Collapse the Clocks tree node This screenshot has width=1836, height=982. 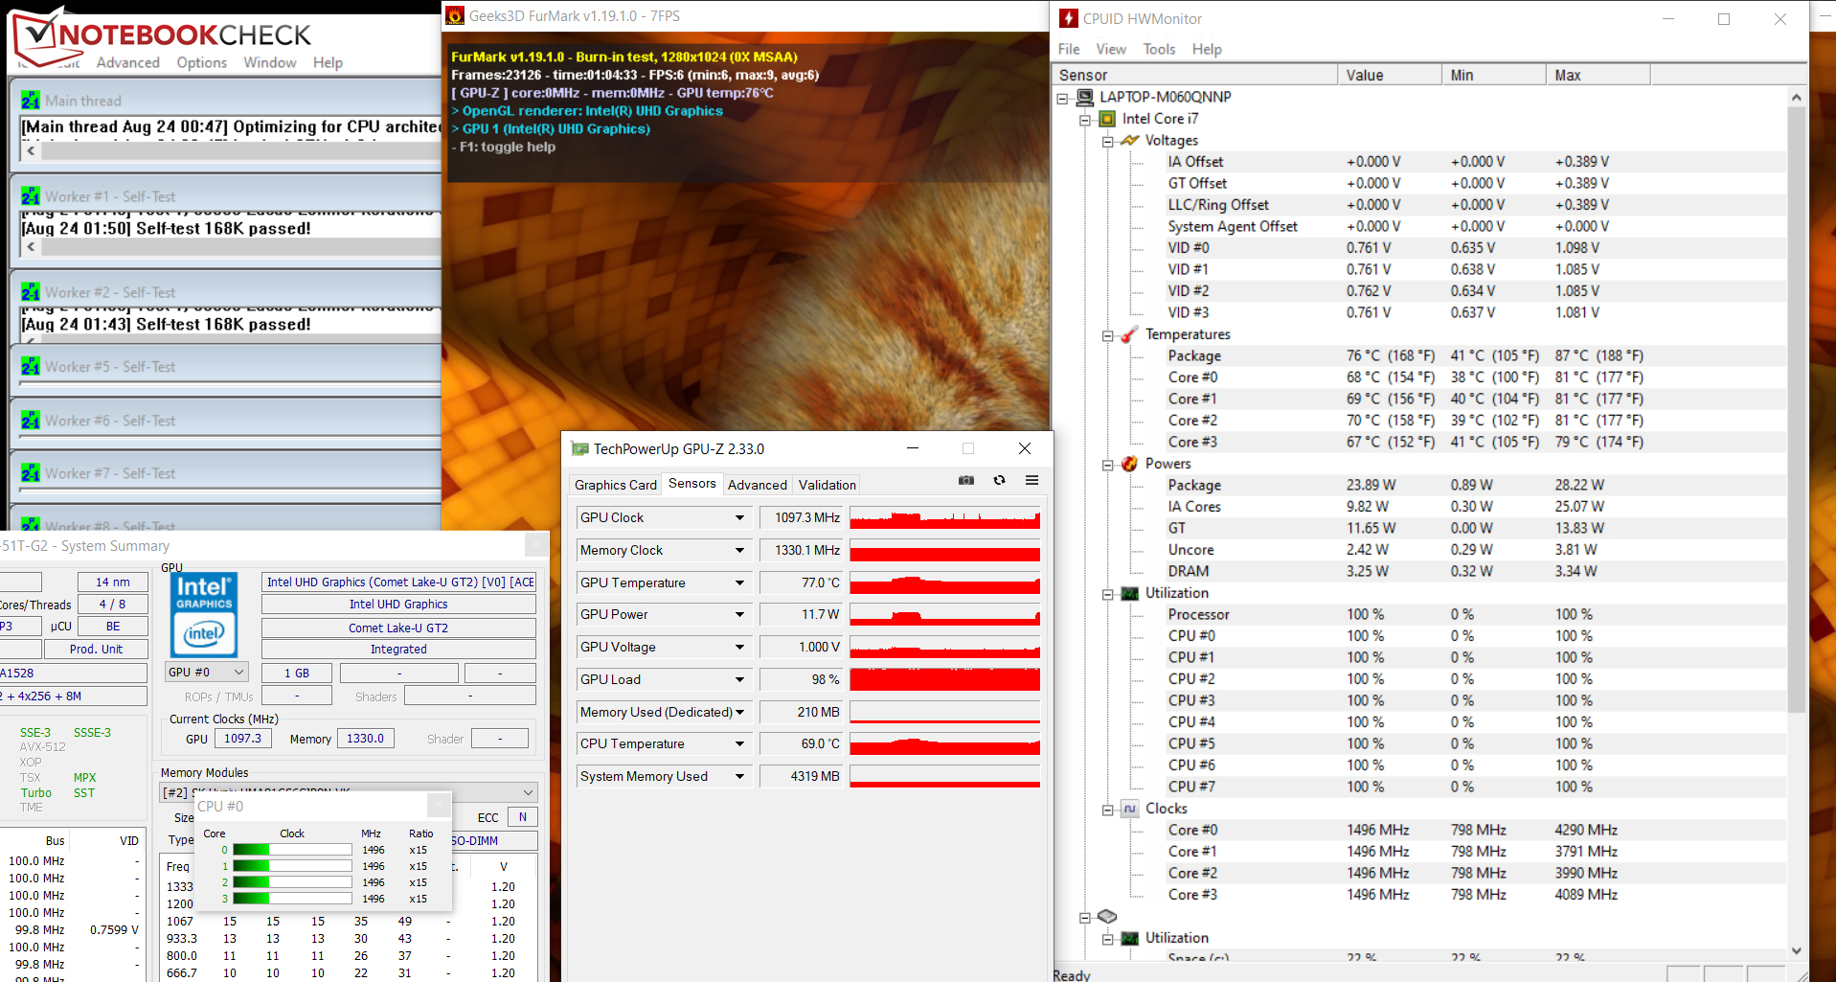click(1107, 810)
